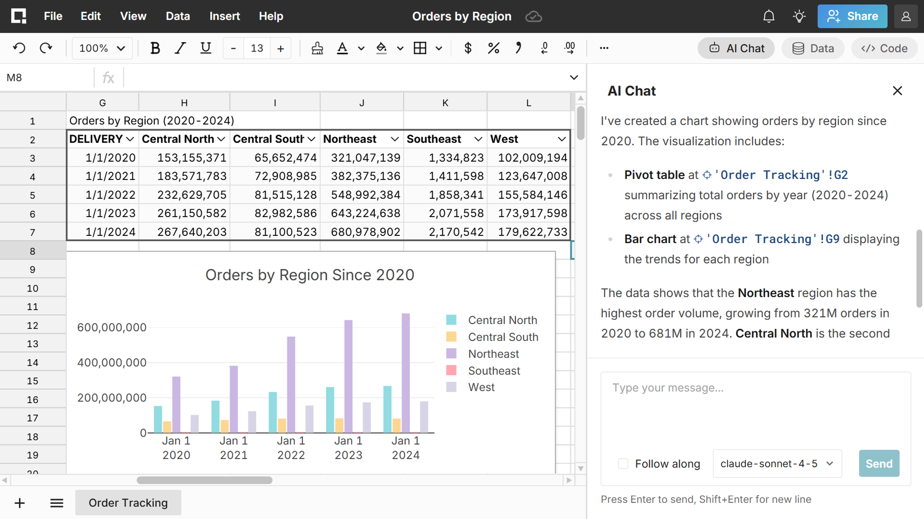Toggle the Central North legend entry
Screen dimensions: 924x519
click(x=502, y=320)
